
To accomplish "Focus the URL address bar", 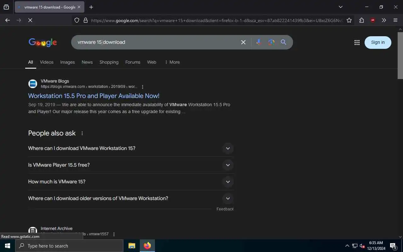I will [217, 20].
